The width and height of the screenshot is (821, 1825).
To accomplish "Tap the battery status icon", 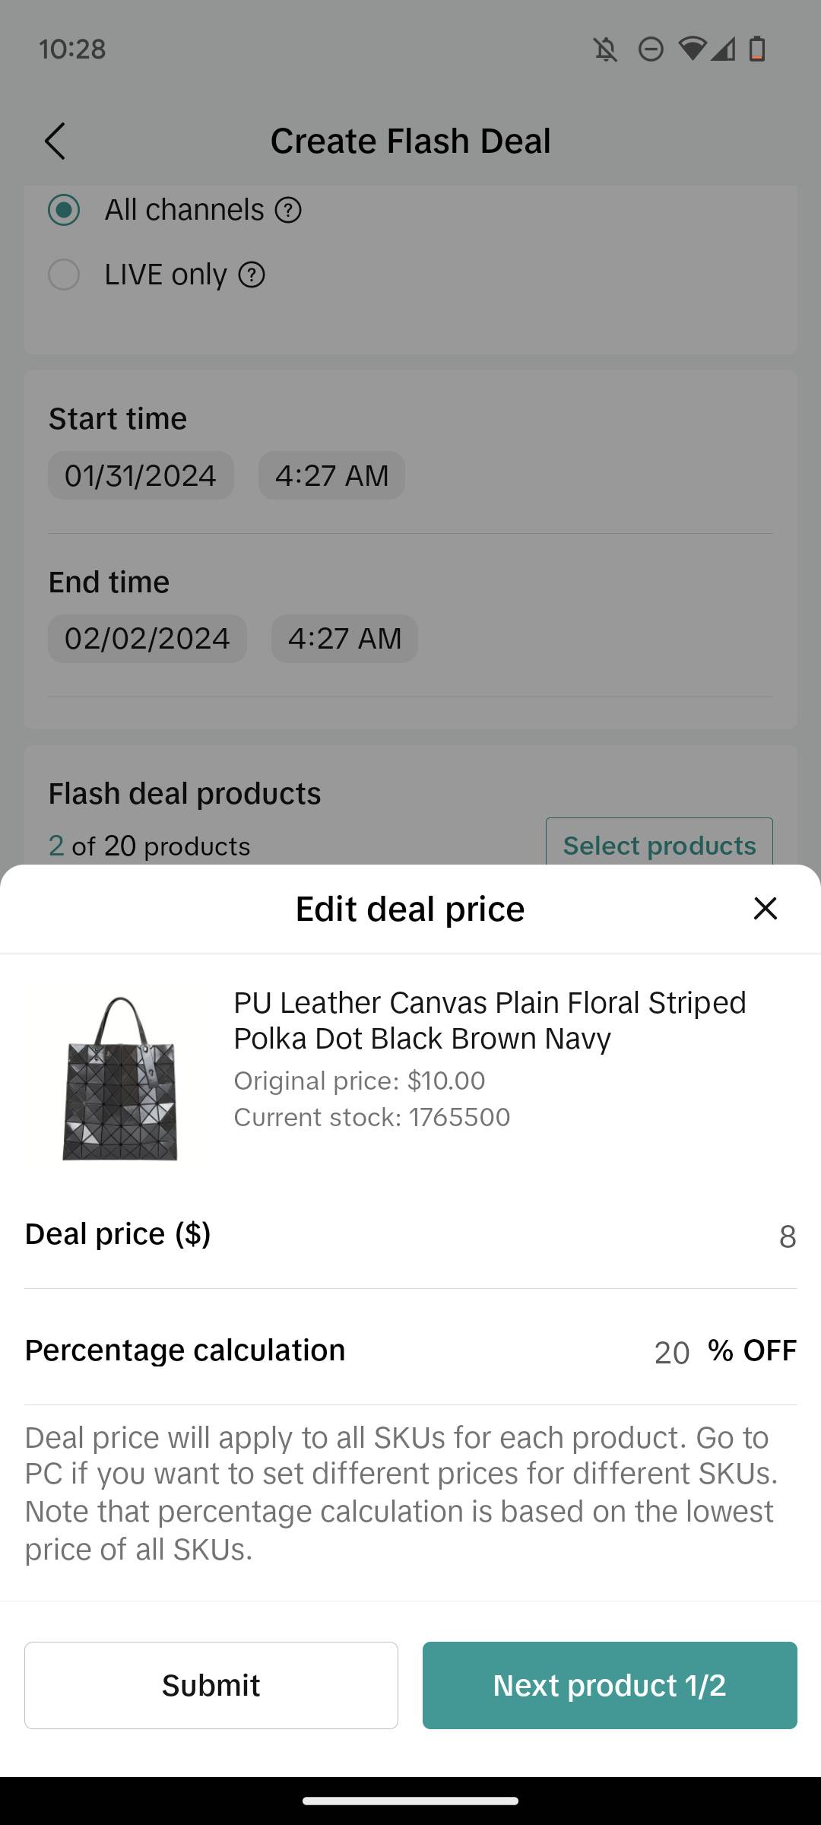I will [757, 49].
